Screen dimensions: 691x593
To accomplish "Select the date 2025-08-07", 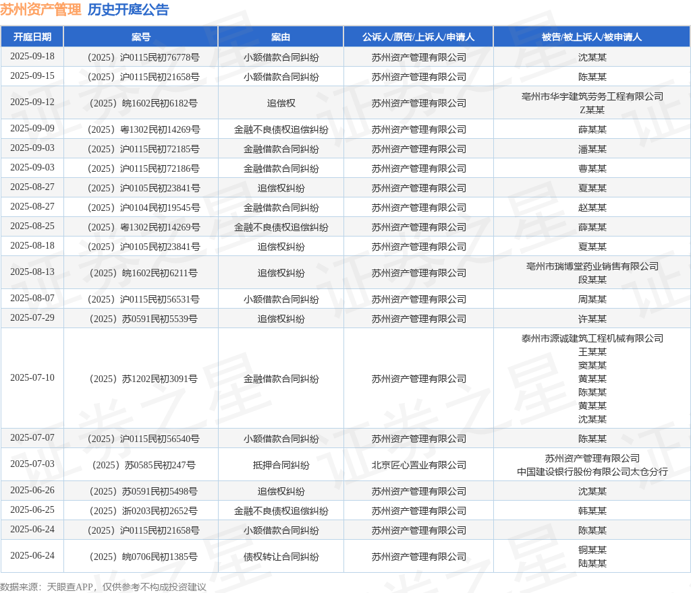I will pos(32,299).
